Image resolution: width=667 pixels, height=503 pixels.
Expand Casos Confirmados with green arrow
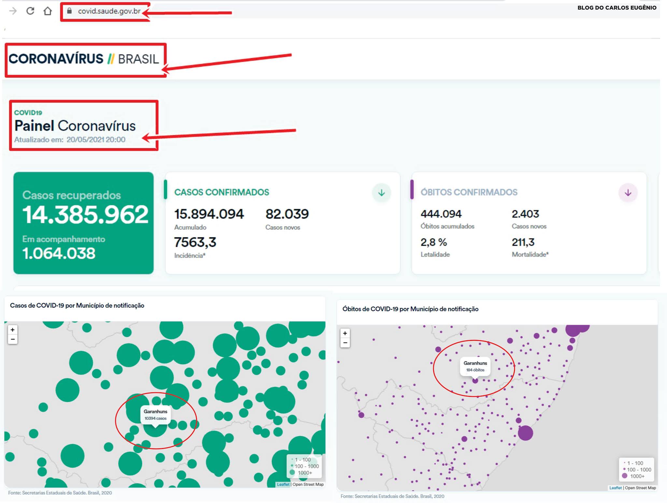click(381, 193)
